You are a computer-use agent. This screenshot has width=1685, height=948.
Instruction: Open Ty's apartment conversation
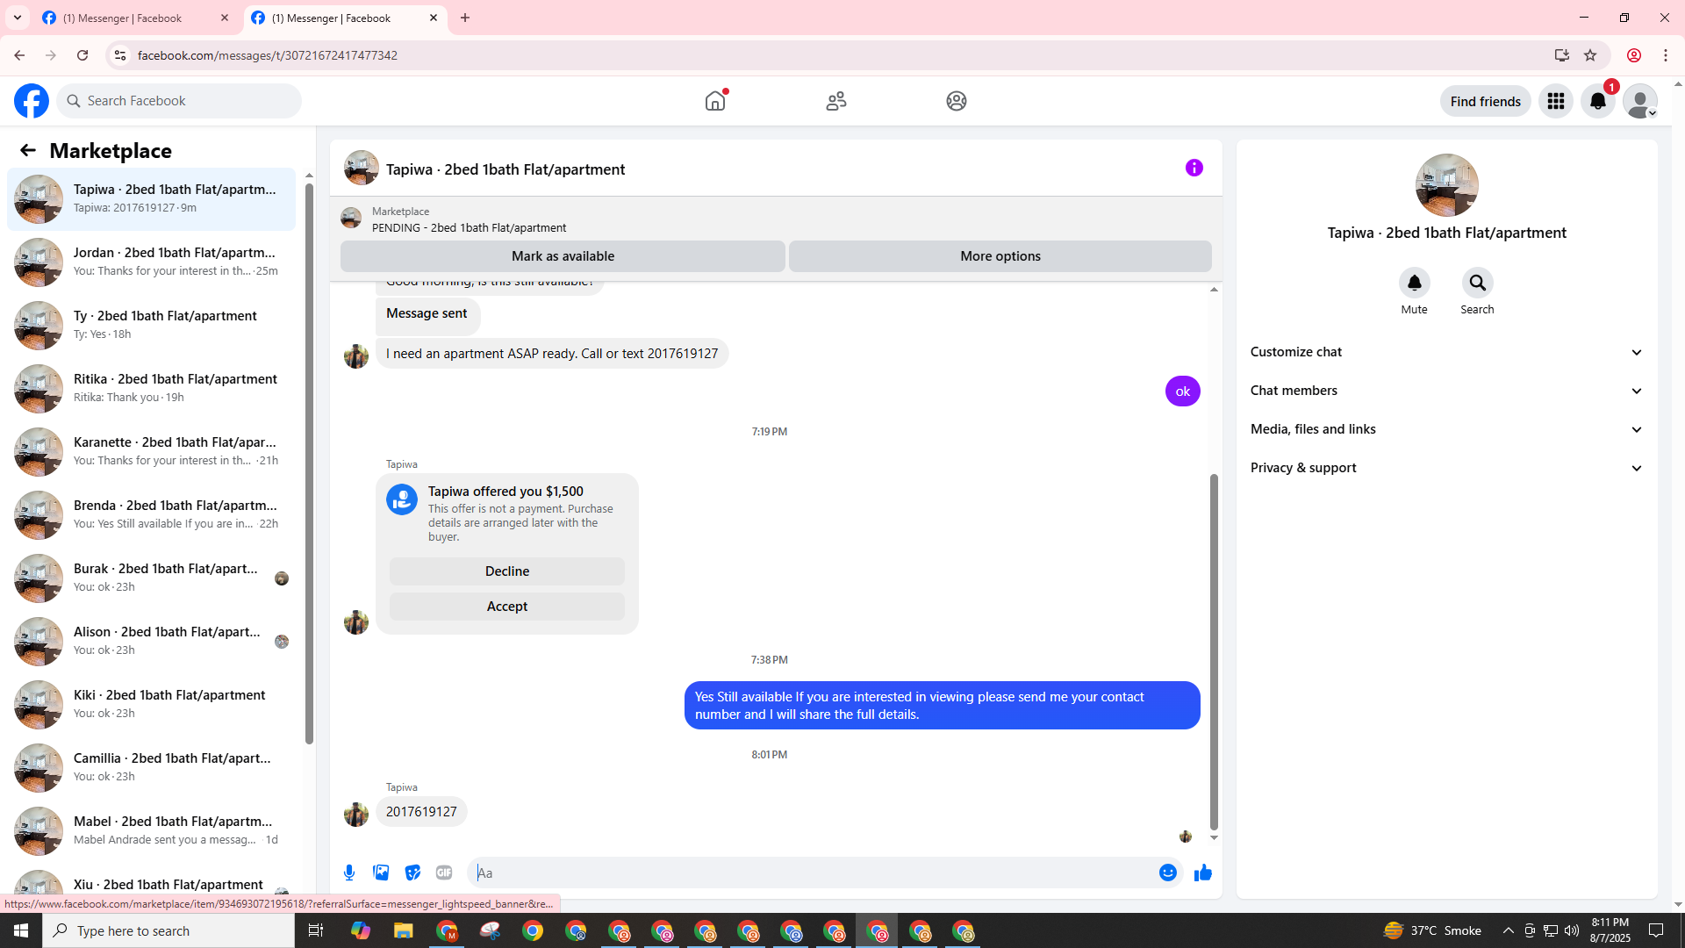pyautogui.click(x=152, y=325)
